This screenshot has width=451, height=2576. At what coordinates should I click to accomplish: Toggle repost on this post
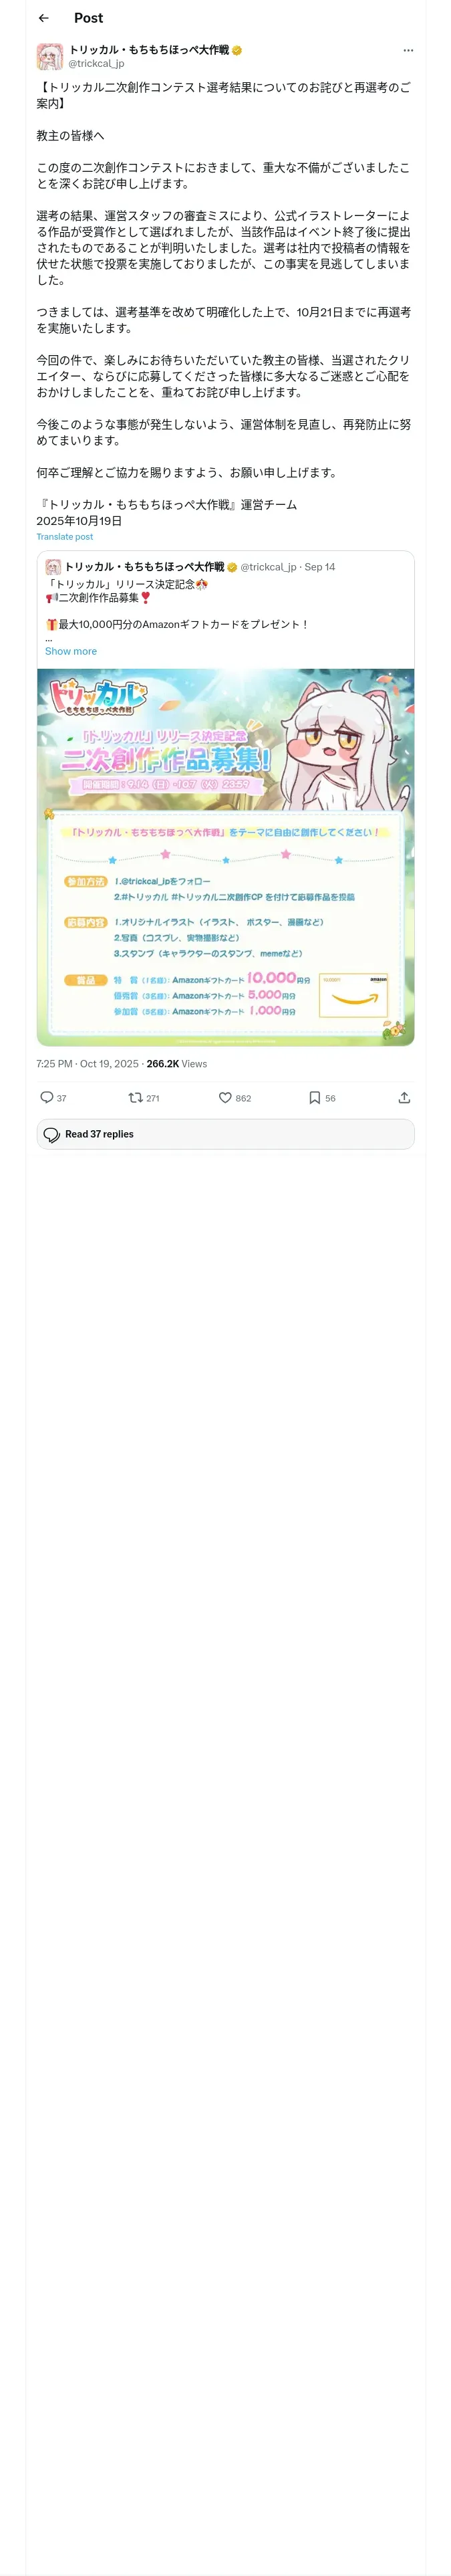pyautogui.click(x=135, y=1097)
